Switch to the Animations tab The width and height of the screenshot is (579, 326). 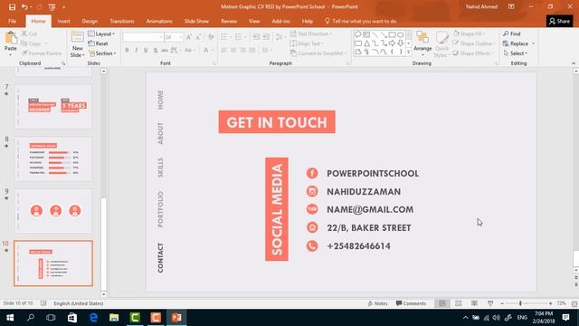[x=159, y=21]
